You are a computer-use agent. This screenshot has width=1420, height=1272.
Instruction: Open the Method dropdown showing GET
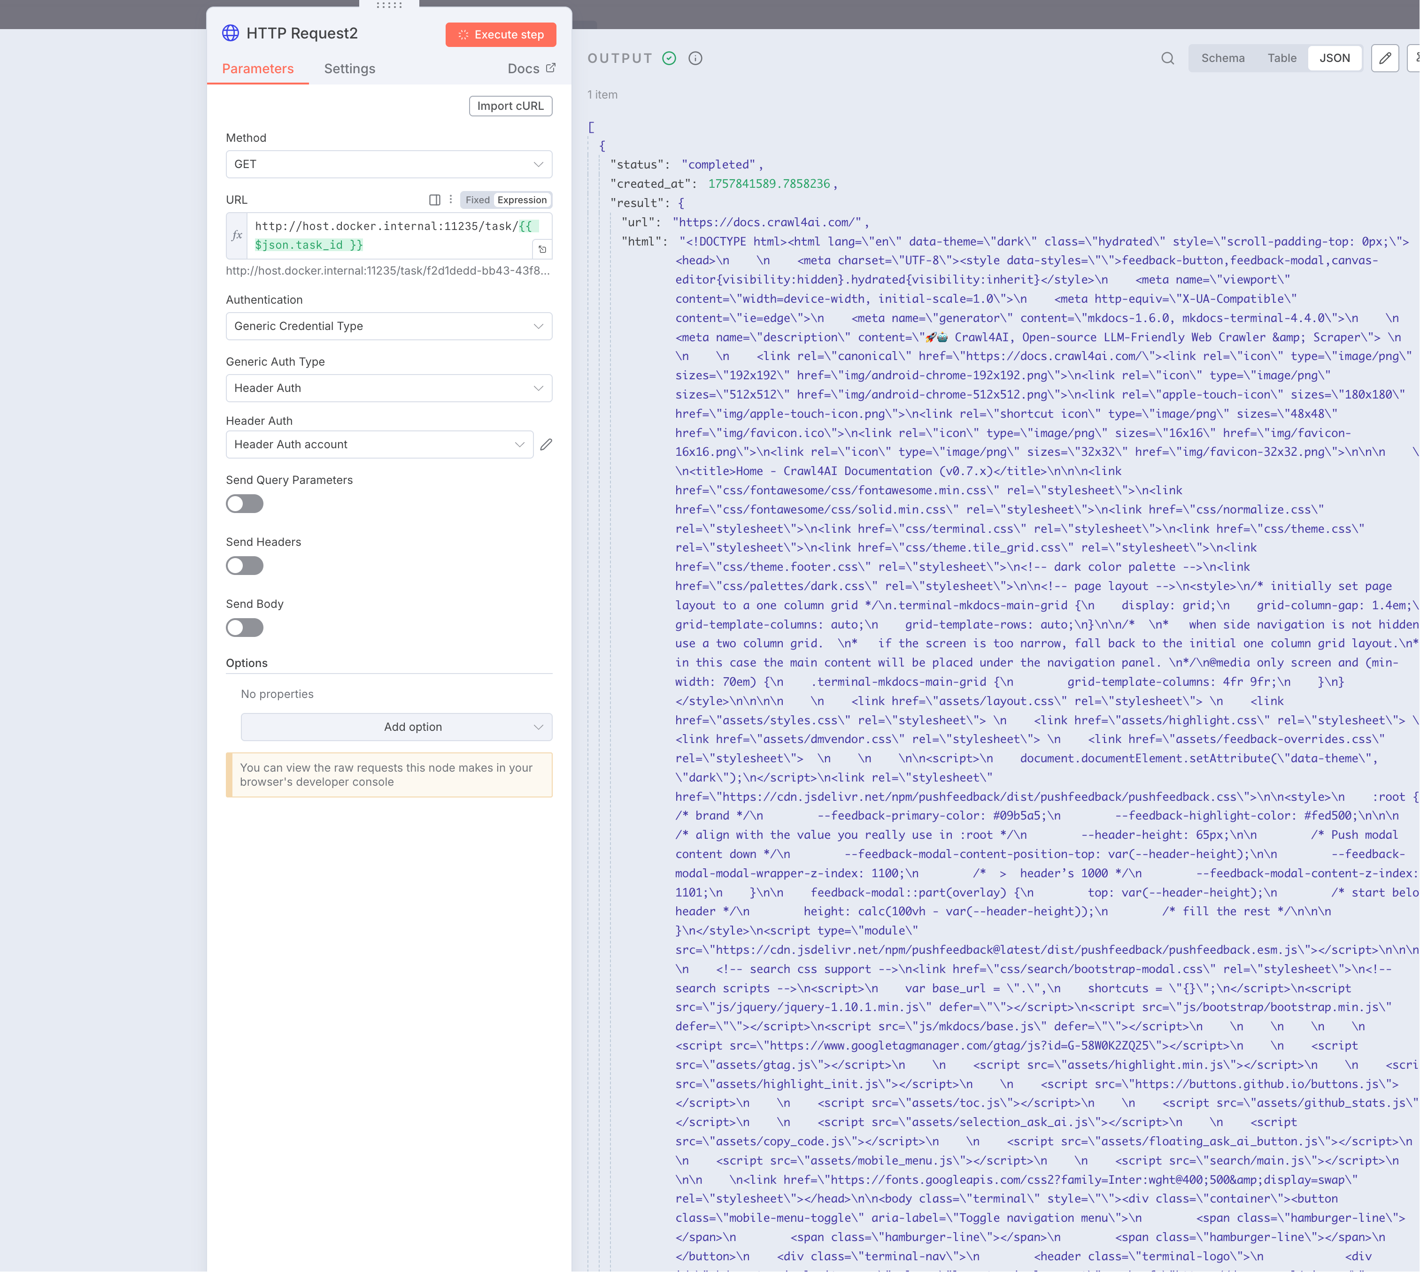(x=388, y=164)
